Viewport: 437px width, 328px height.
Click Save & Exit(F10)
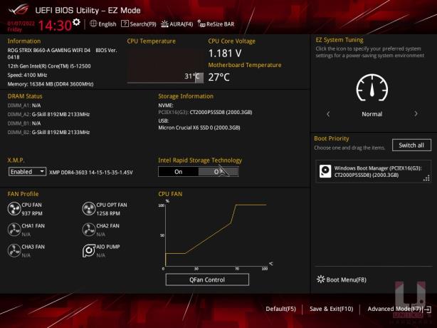(x=331, y=309)
